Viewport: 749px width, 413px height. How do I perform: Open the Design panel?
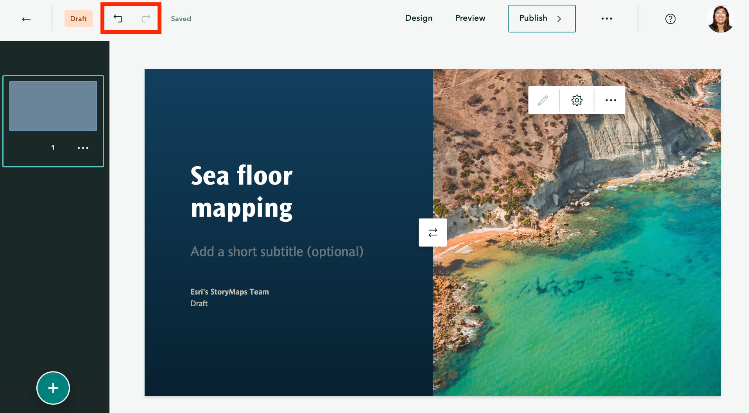click(419, 18)
